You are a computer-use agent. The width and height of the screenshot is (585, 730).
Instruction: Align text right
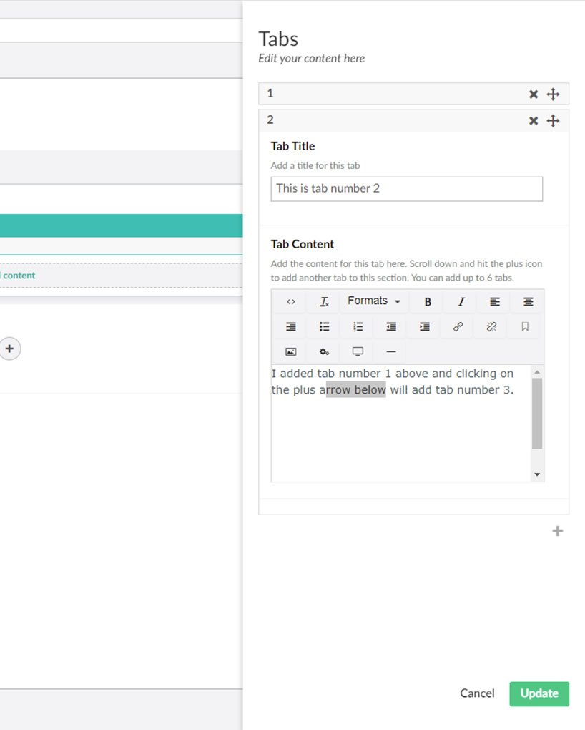click(291, 327)
